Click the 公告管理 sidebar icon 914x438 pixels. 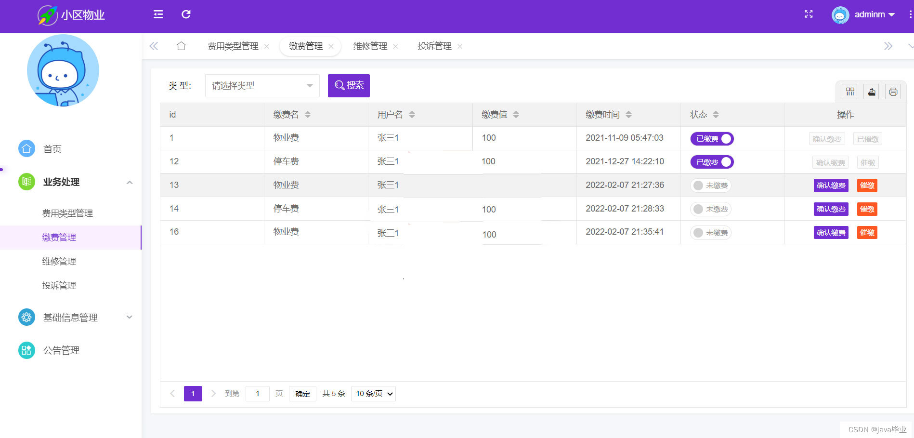pos(26,350)
